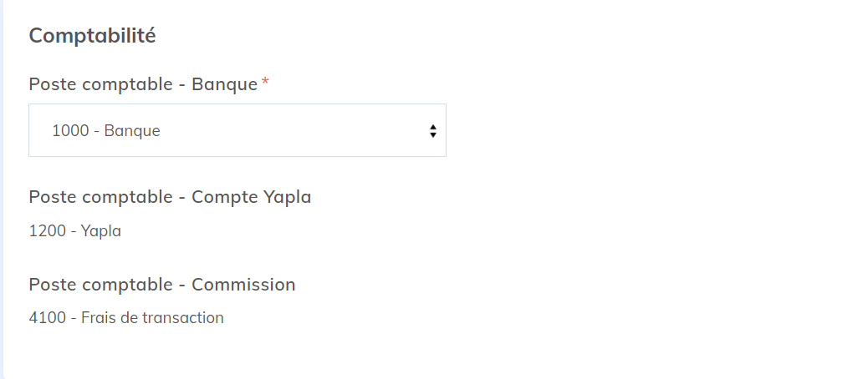Click the "Poste comptable - Banque" field label
853x379 pixels.
(143, 84)
